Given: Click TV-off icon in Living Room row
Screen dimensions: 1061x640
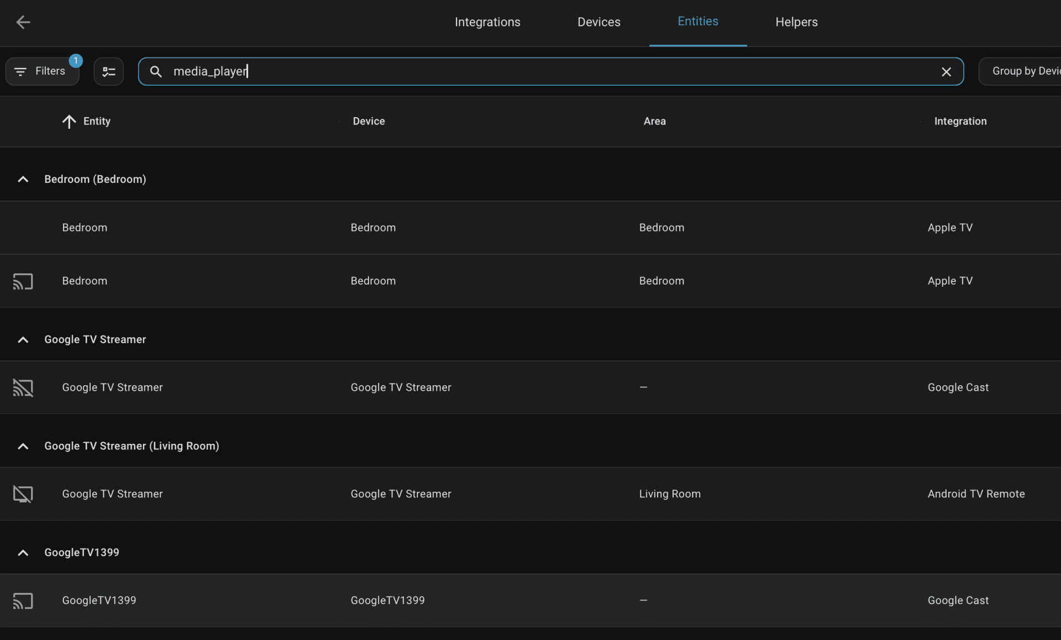Looking at the screenshot, I should click(x=23, y=494).
